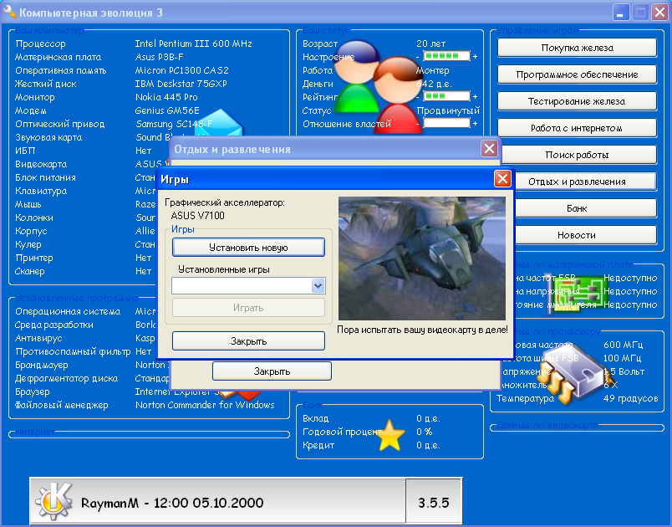The width and height of the screenshot is (672, 527).
Task: Click the Файловый менеджер label
Action: pos(61,405)
